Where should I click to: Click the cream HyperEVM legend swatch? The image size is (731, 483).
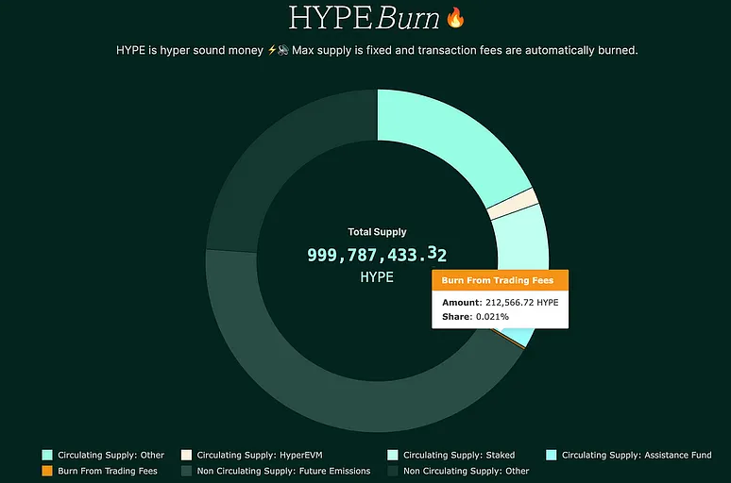186,455
